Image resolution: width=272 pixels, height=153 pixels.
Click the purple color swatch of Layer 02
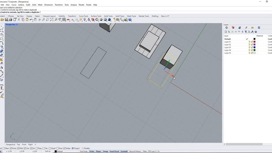(255, 45)
